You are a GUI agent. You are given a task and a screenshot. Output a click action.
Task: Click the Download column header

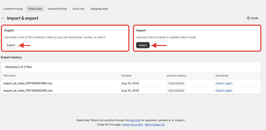(x=222, y=76)
